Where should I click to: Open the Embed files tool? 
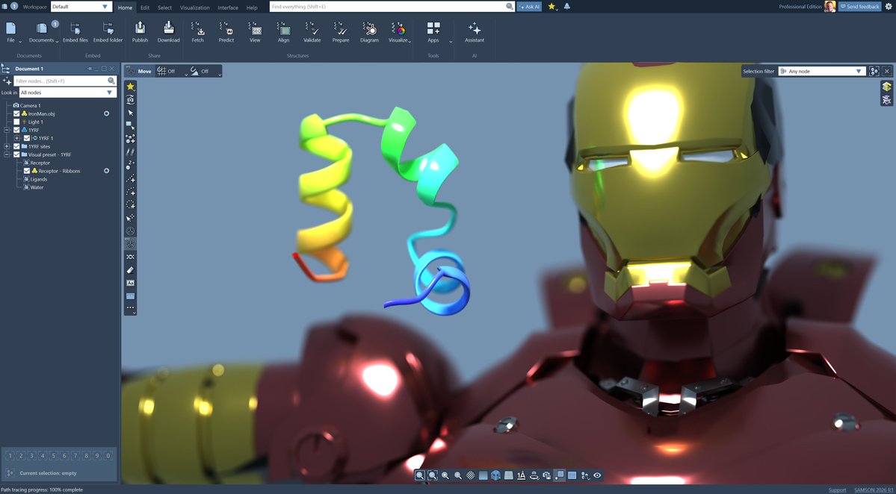tap(75, 32)
